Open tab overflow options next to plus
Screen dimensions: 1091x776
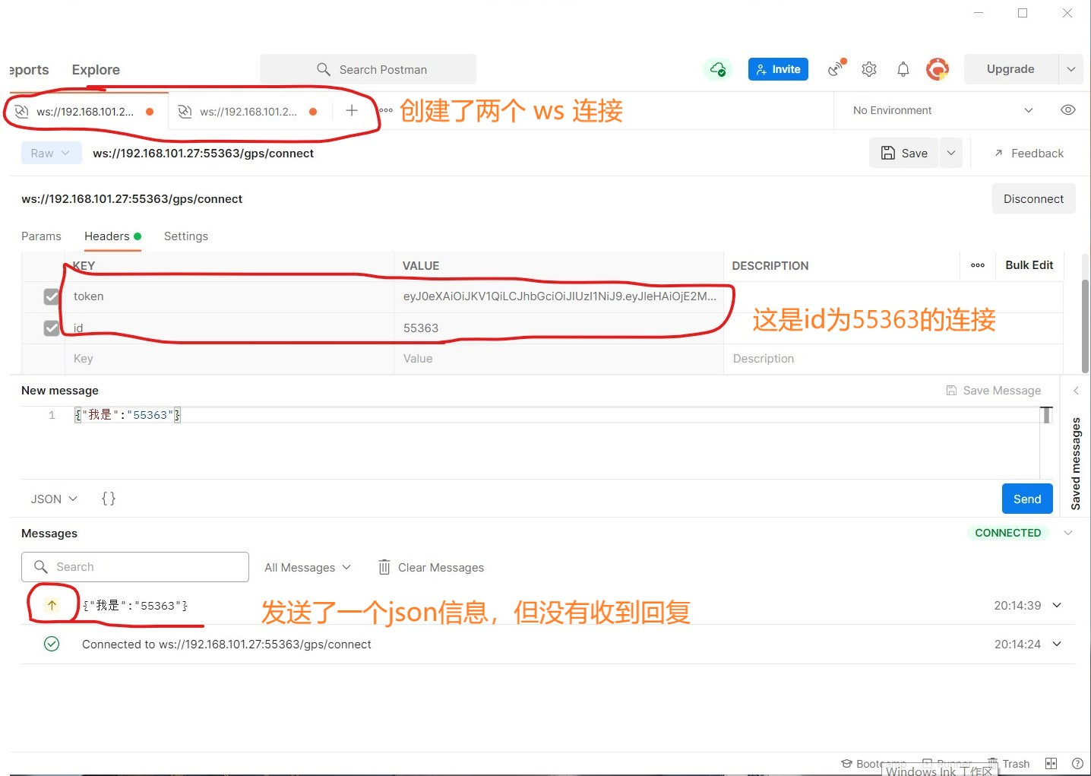pos(387,111)
